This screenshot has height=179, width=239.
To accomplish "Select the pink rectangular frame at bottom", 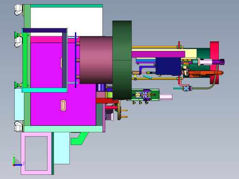I will coord(36,153).
